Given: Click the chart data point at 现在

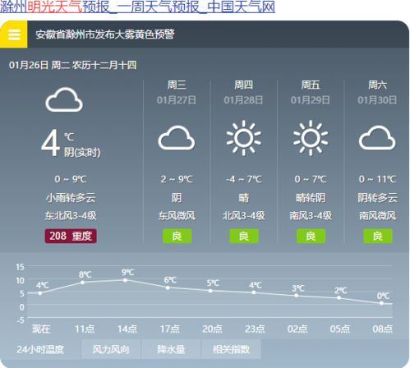Looking at the screenshot, I should tap(40, 293).
